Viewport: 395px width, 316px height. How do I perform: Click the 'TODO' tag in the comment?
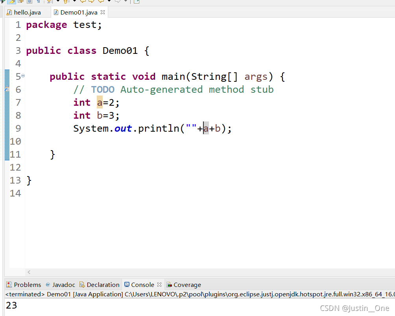pos(103,90)
